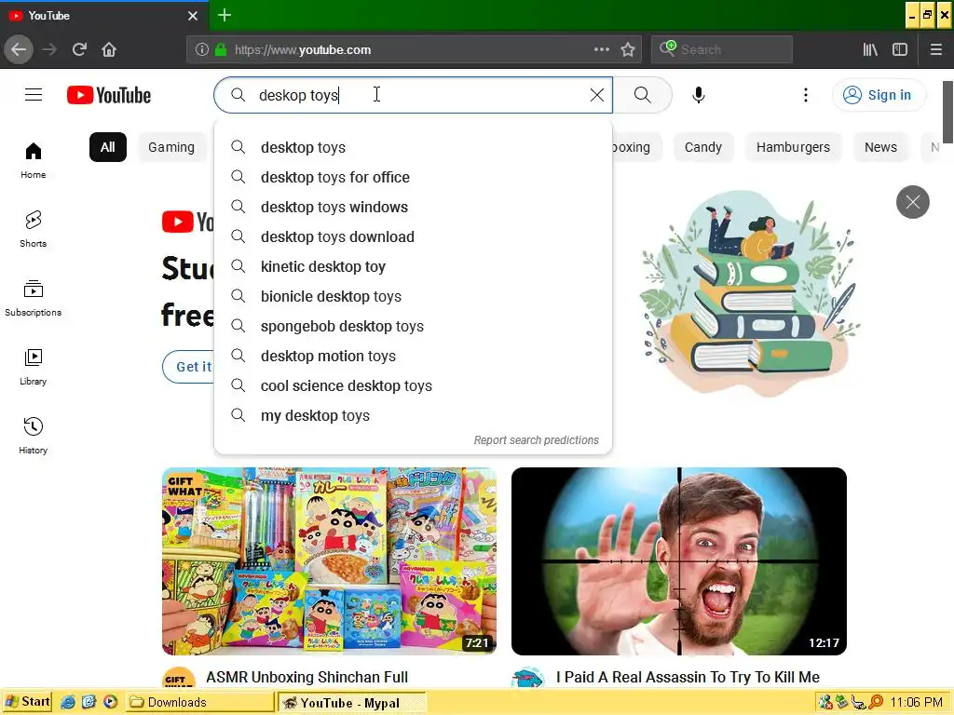Open Shorts in sidebar
This screenshot has height=715, width=954.
34,229
